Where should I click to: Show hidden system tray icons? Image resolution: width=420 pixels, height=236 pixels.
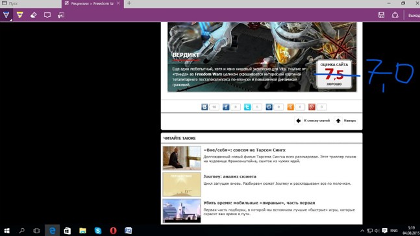pyautogui.click(x=362, y=231)
